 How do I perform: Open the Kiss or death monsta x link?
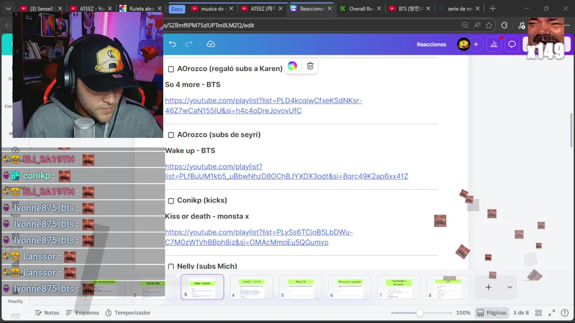coord(259,237)
